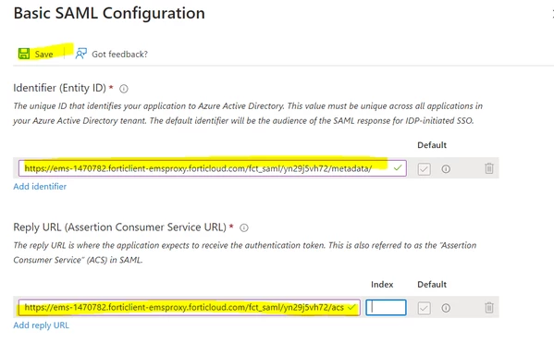Click info icon in the Reply URL row
The height and width of the screenshot is (344, 554).
click(x=446, y=308)
